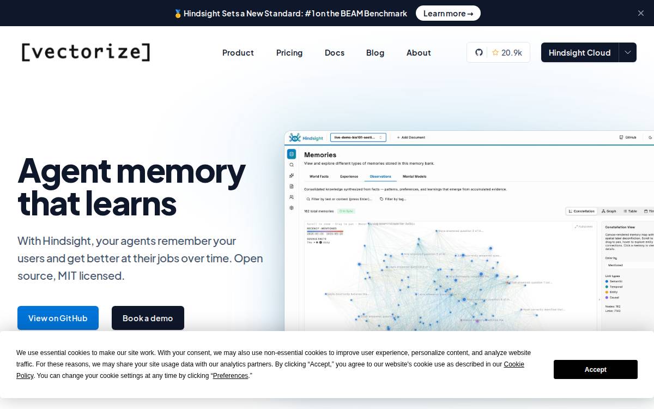The width and height of the screenshot is (654, 409).
Task: Open the Cookie Policy link
Action: point(514,364)
